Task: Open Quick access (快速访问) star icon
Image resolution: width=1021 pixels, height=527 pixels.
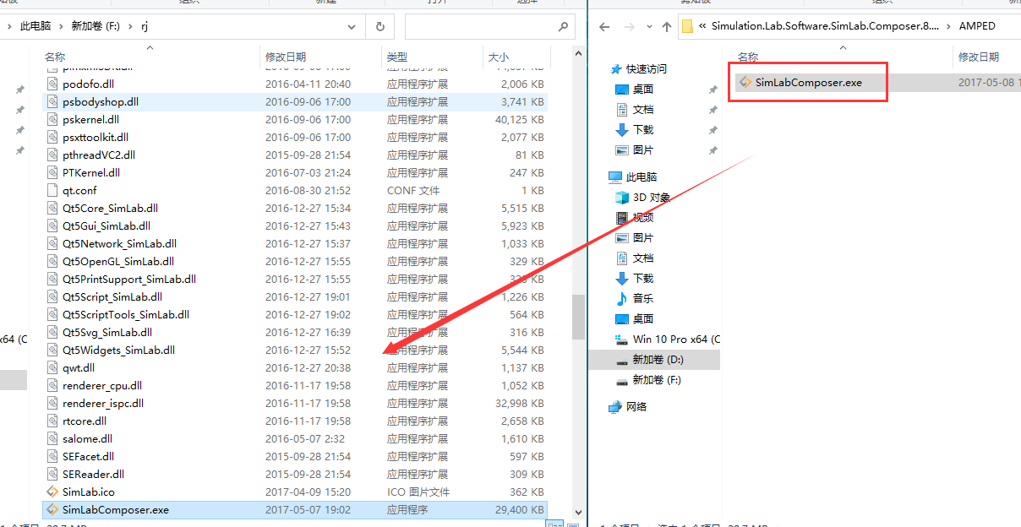Action: tap(615, 68)
